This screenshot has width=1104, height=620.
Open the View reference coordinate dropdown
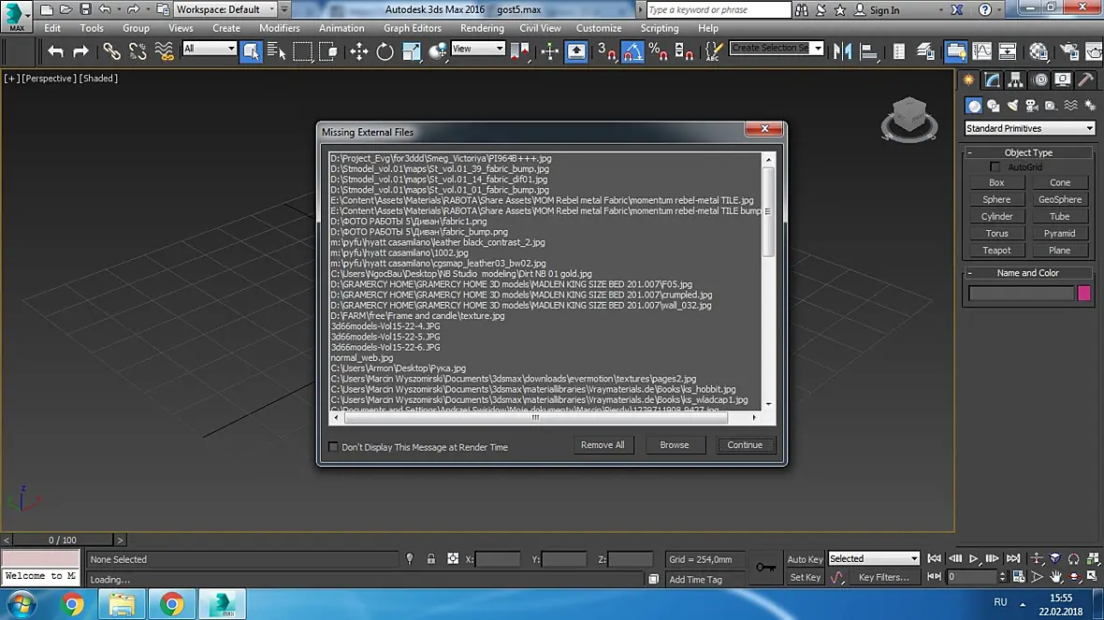tap(477, 49)
